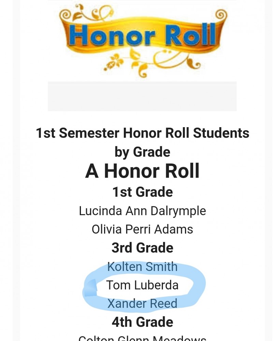Image resolution: width=273 pixels, height=341 pixels.
Task: Click the 'A Honor Roll' title
Action: (x=142, y=171)
